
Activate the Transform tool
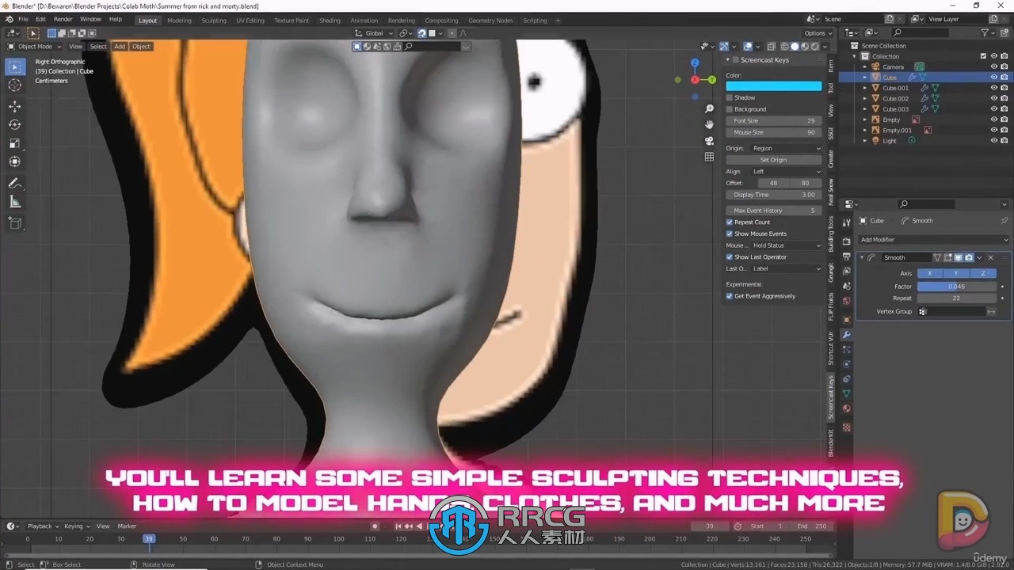[x=15, y=161]
